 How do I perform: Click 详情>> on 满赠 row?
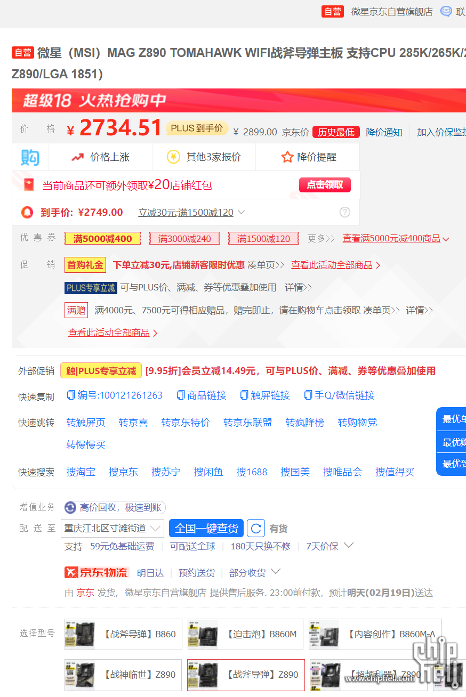(419, 310)
